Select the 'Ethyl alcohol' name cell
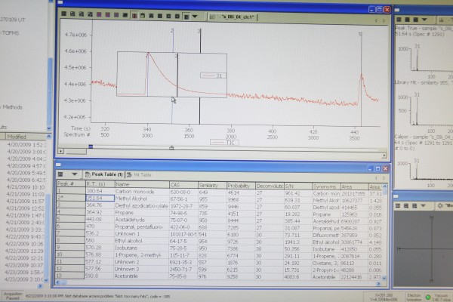 [142, 241]
